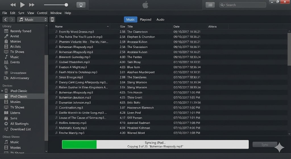The height and width of the screenshot is (159, 291).
Task: Sort by the Date column header
Action: tap(190, 26)
